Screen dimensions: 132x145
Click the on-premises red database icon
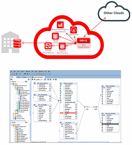coord(17,43)
